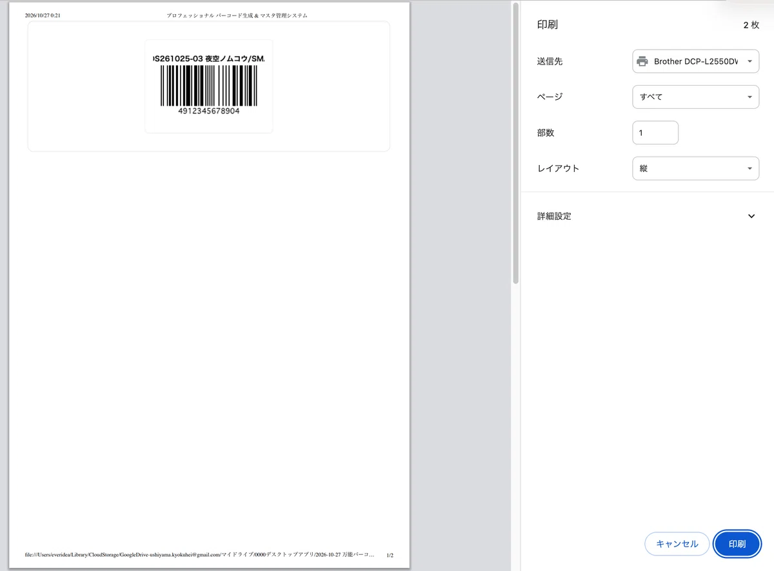Click the キャンセル button

677,544
